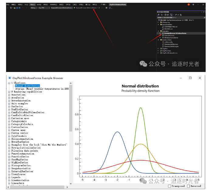Select Directory.Build.targets in Solution Explorer
This screenshot has width=209, height=191.
tap(171, 46)
